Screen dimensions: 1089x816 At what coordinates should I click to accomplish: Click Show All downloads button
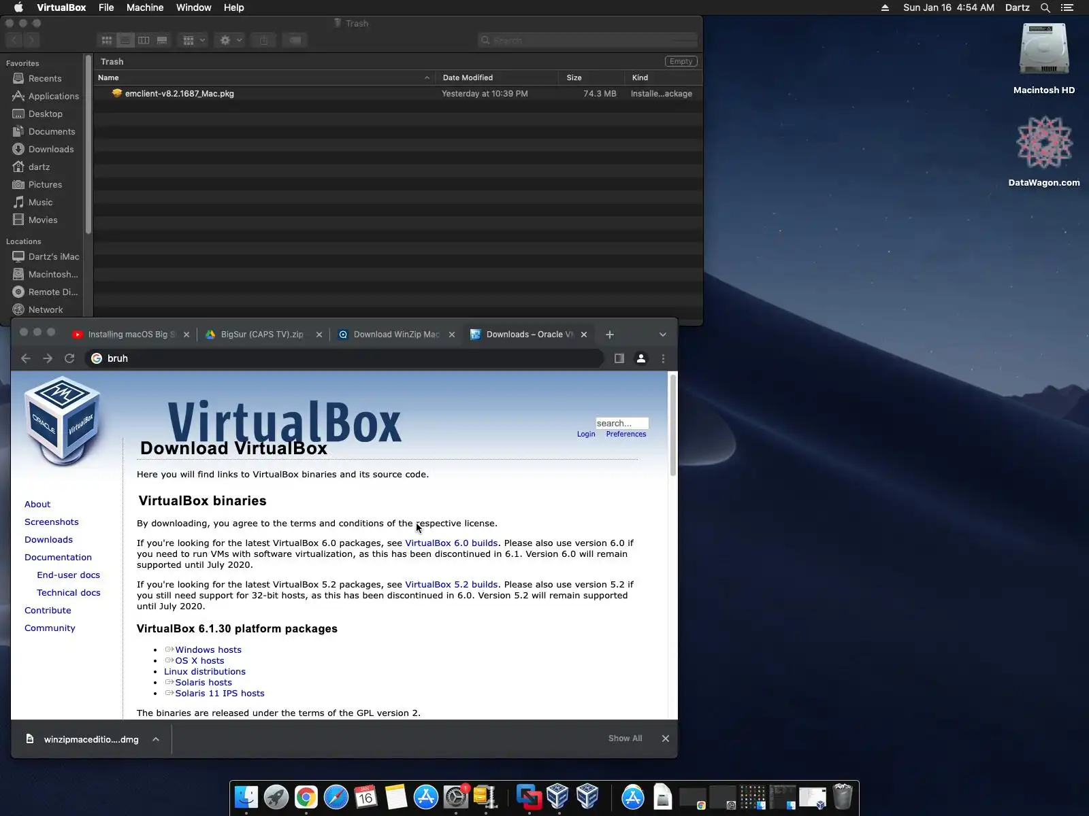tap(625, 738)
